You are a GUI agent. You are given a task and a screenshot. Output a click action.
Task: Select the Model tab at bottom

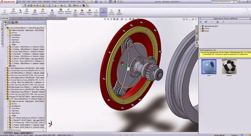pos(16,133)
